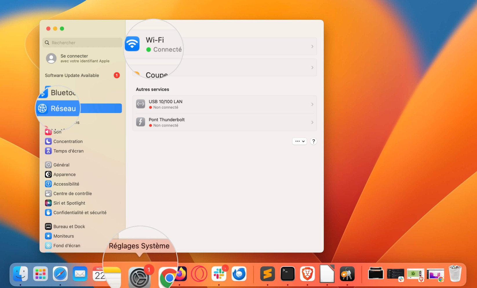Close the settings window with red button
The width and height of the screenshot is (477, 288).
tap(48, 28)
